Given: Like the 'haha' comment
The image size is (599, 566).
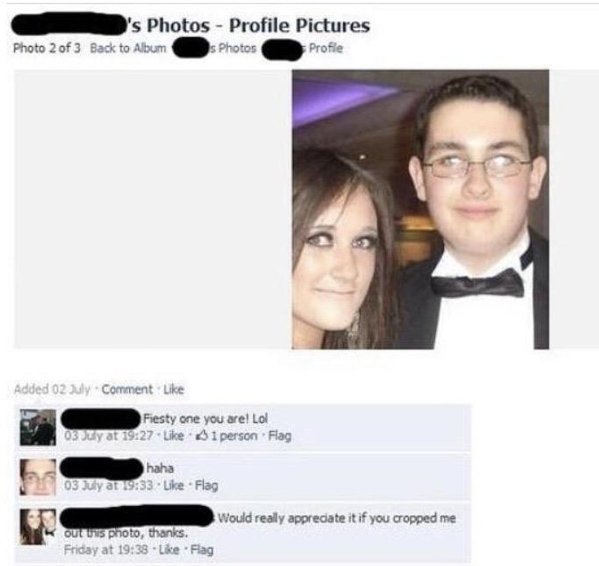Looking at the screenshot, I should (x=173, y=485).
